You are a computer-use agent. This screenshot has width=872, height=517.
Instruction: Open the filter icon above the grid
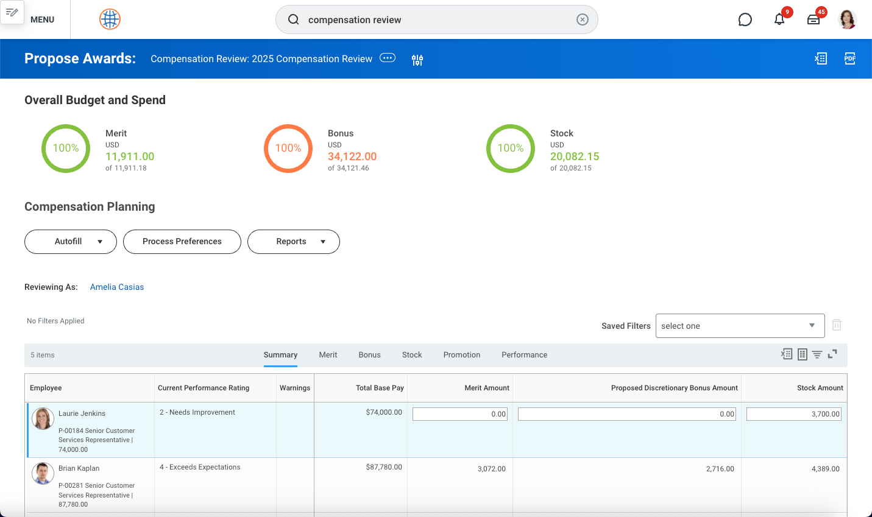click(x=817, y=354)
